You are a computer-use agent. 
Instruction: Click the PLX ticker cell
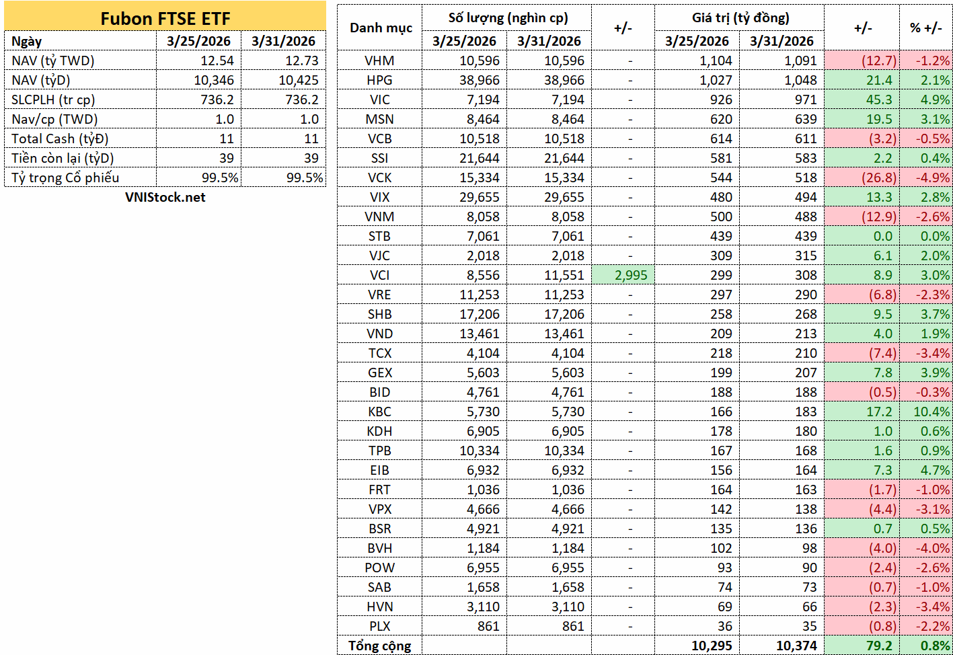click(379, 626)
